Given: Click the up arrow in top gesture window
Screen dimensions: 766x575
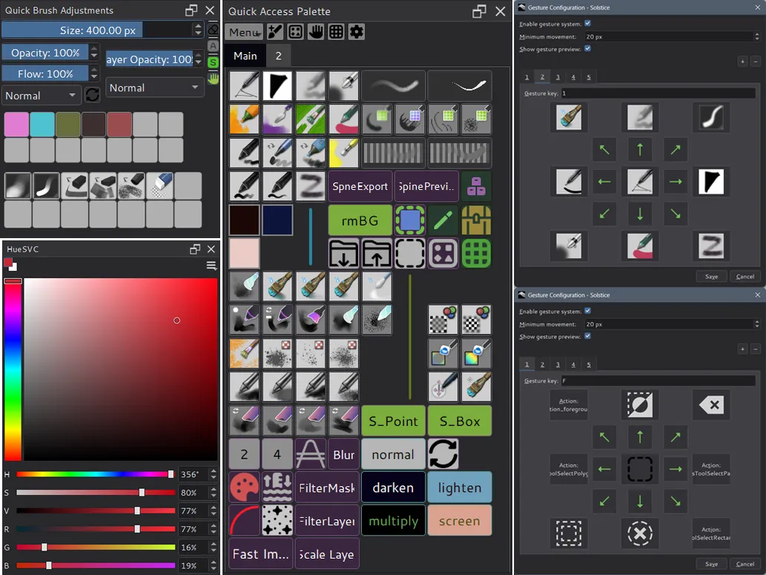Looking at the screenshot, I should click(x=640, y=149).
